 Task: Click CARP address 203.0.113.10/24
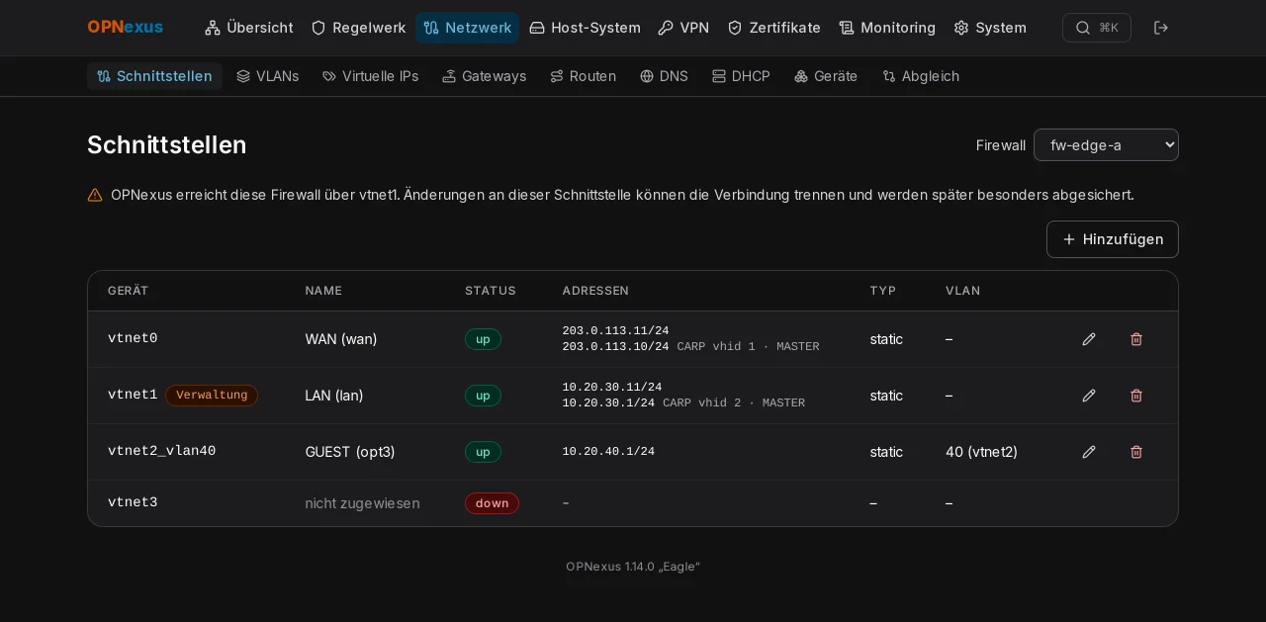click(x=615, y=347)
